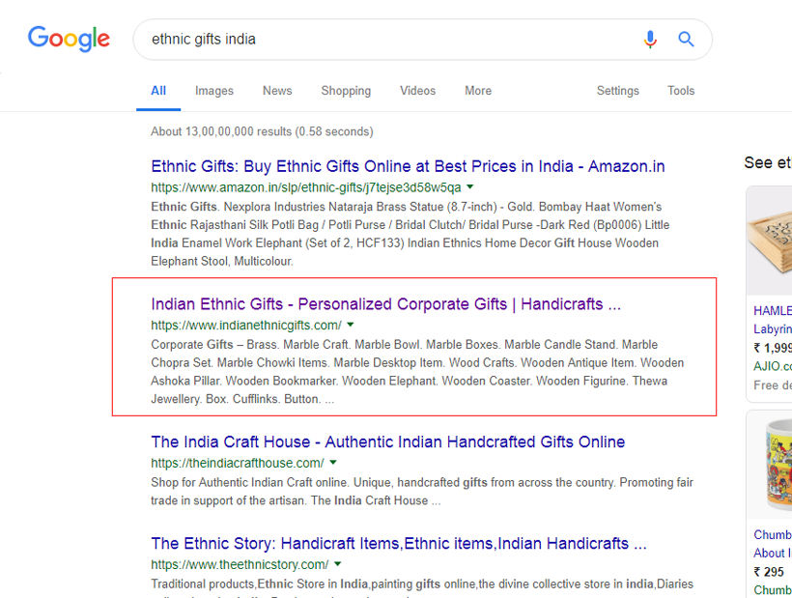
Task: Click the results count text 'About 13,00,00,000 results'
Action: pyautogui.click(x=221, y=131)
